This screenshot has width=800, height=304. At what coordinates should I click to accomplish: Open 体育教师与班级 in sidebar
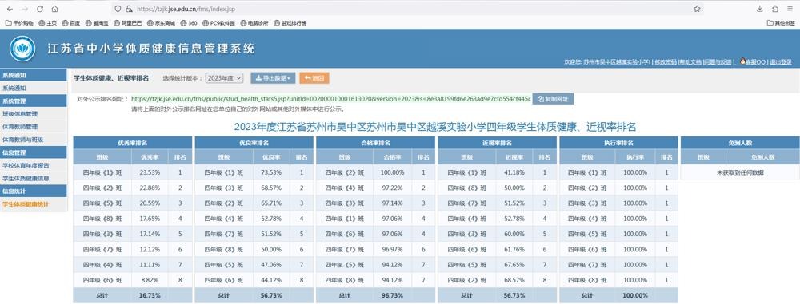click(x=33, y=139)
